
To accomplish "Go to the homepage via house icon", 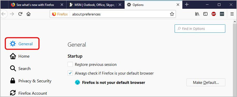I will point(28,14).
